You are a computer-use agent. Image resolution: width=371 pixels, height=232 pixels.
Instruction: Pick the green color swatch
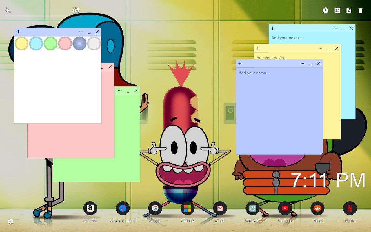(50, 43)
